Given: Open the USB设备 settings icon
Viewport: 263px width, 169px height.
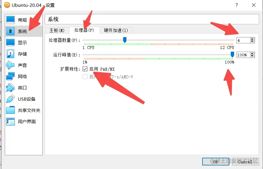Looking at the screenshot, I should coord(10,99).
